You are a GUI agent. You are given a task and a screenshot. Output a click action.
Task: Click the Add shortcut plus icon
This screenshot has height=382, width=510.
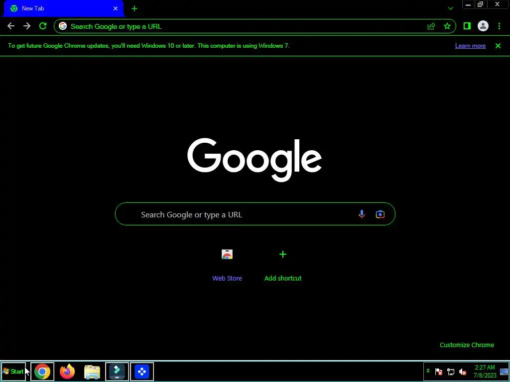tap(283, 254)
